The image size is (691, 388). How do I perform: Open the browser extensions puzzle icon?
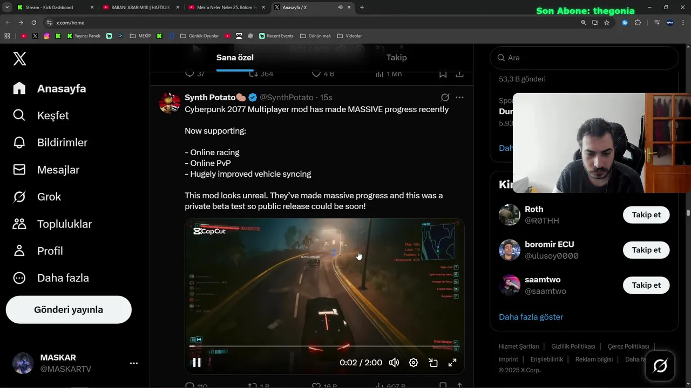(638, 23)
